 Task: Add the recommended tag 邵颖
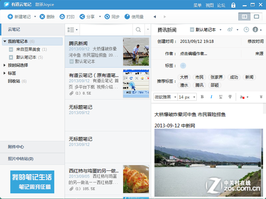click(x=214, y=85)
